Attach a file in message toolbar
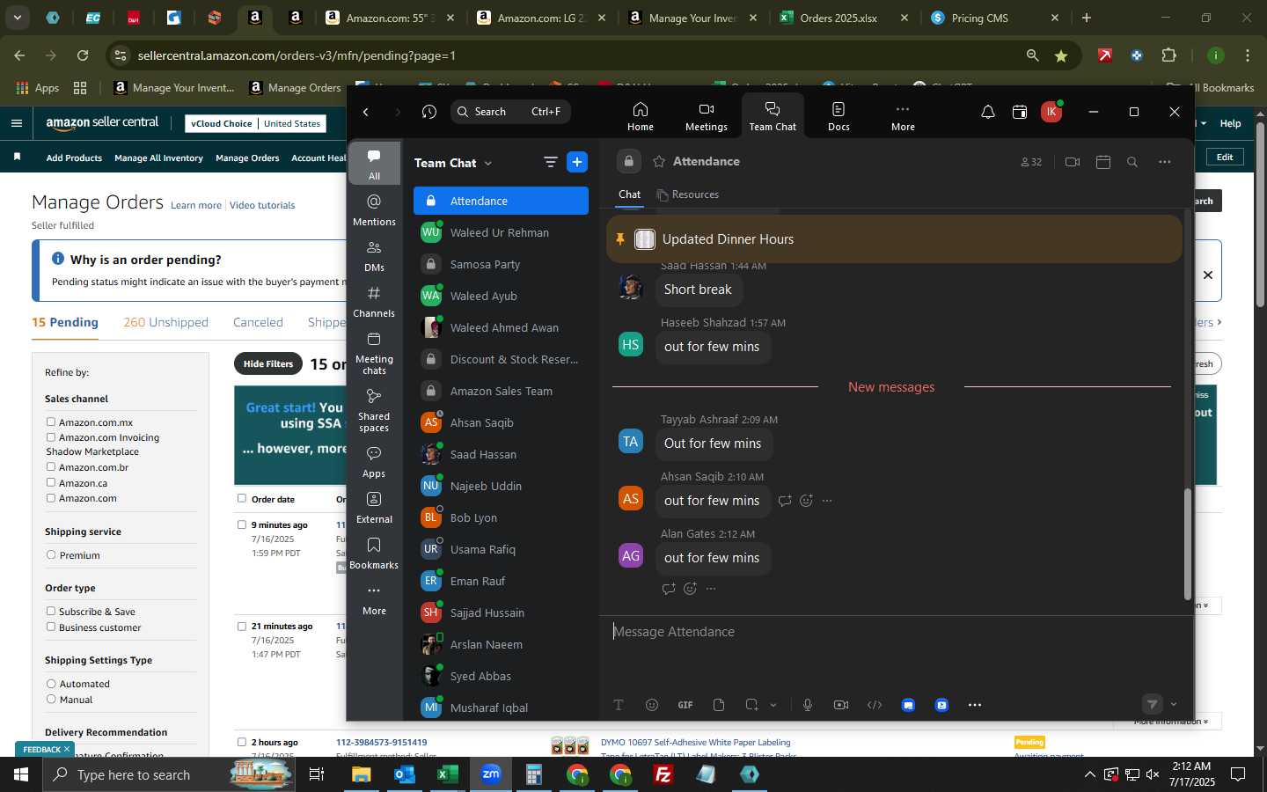 tap(719, 705)
